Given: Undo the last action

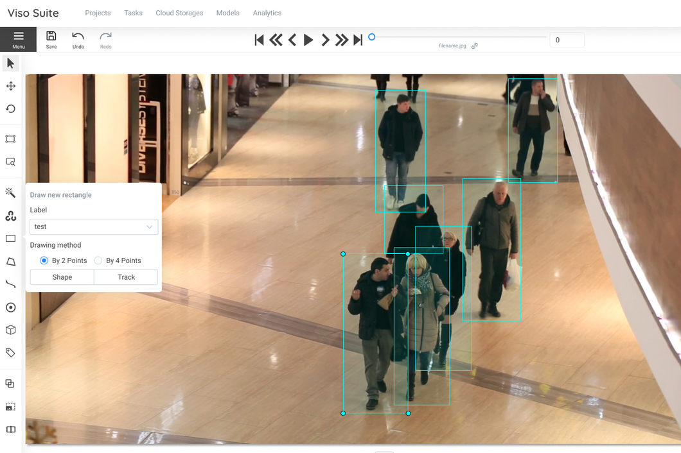Looking at the screenshot, I should click(78, 40).
